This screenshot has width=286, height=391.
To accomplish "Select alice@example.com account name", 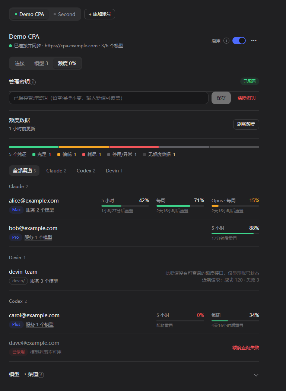I will (x=34, y=200).
